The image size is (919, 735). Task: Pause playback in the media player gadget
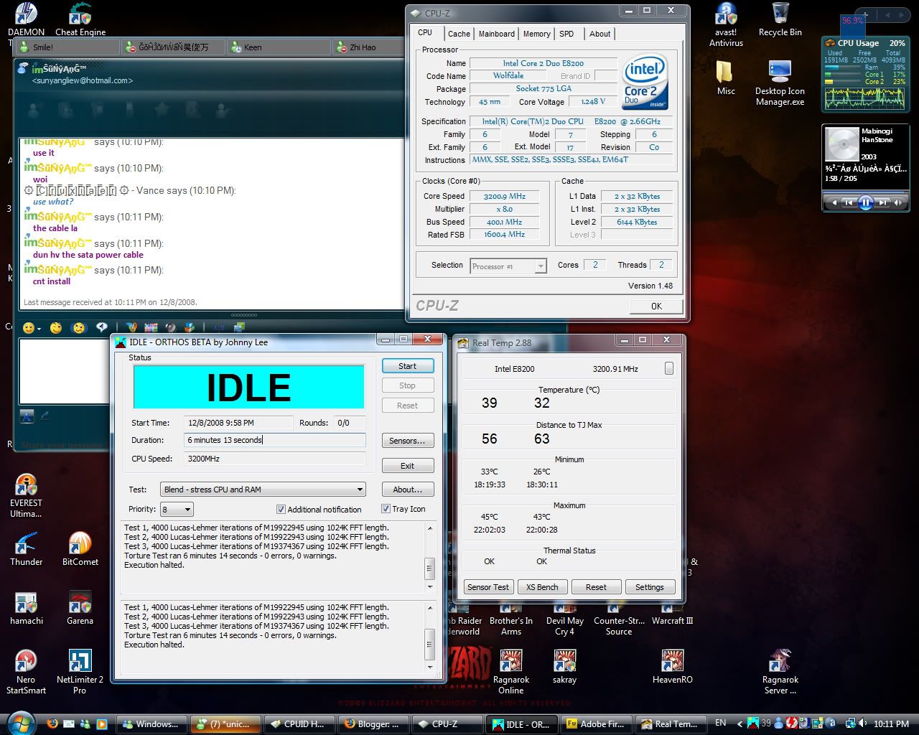click(x=865, y=203)
